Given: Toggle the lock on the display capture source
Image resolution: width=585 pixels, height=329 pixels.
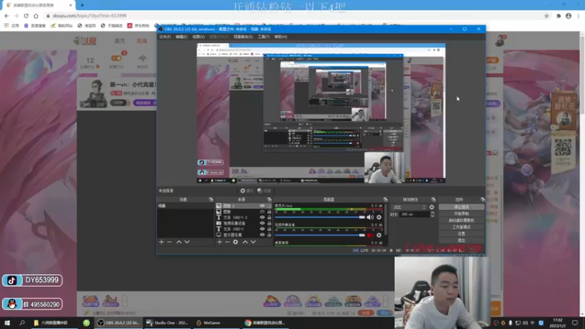Looking at the screenshot, I should [269, 235].
